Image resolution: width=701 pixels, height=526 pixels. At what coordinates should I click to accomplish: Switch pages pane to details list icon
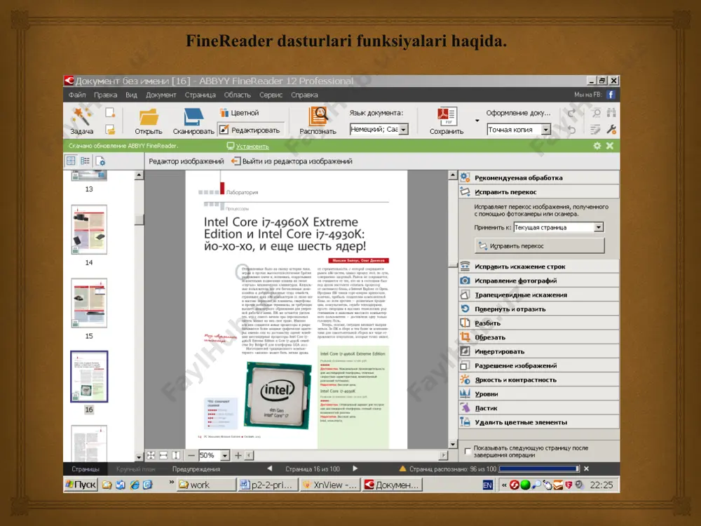85,161
